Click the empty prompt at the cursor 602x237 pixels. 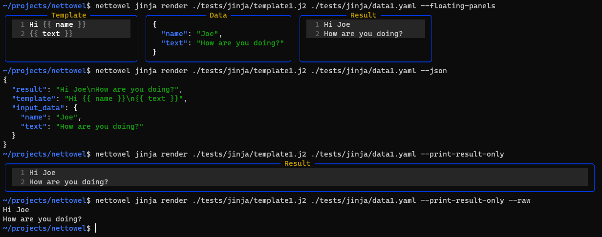point(96,228)
